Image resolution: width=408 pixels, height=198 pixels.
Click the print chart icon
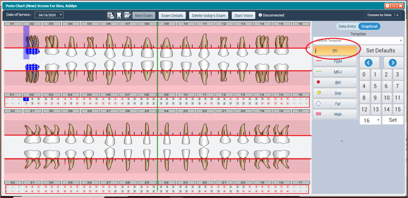coord(111,15)
